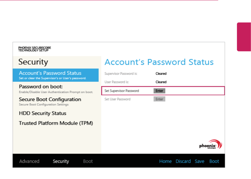Select the Security tab in the bottom bar
Image resolution: width=251 pixels, height=179 pixels.
61,161
